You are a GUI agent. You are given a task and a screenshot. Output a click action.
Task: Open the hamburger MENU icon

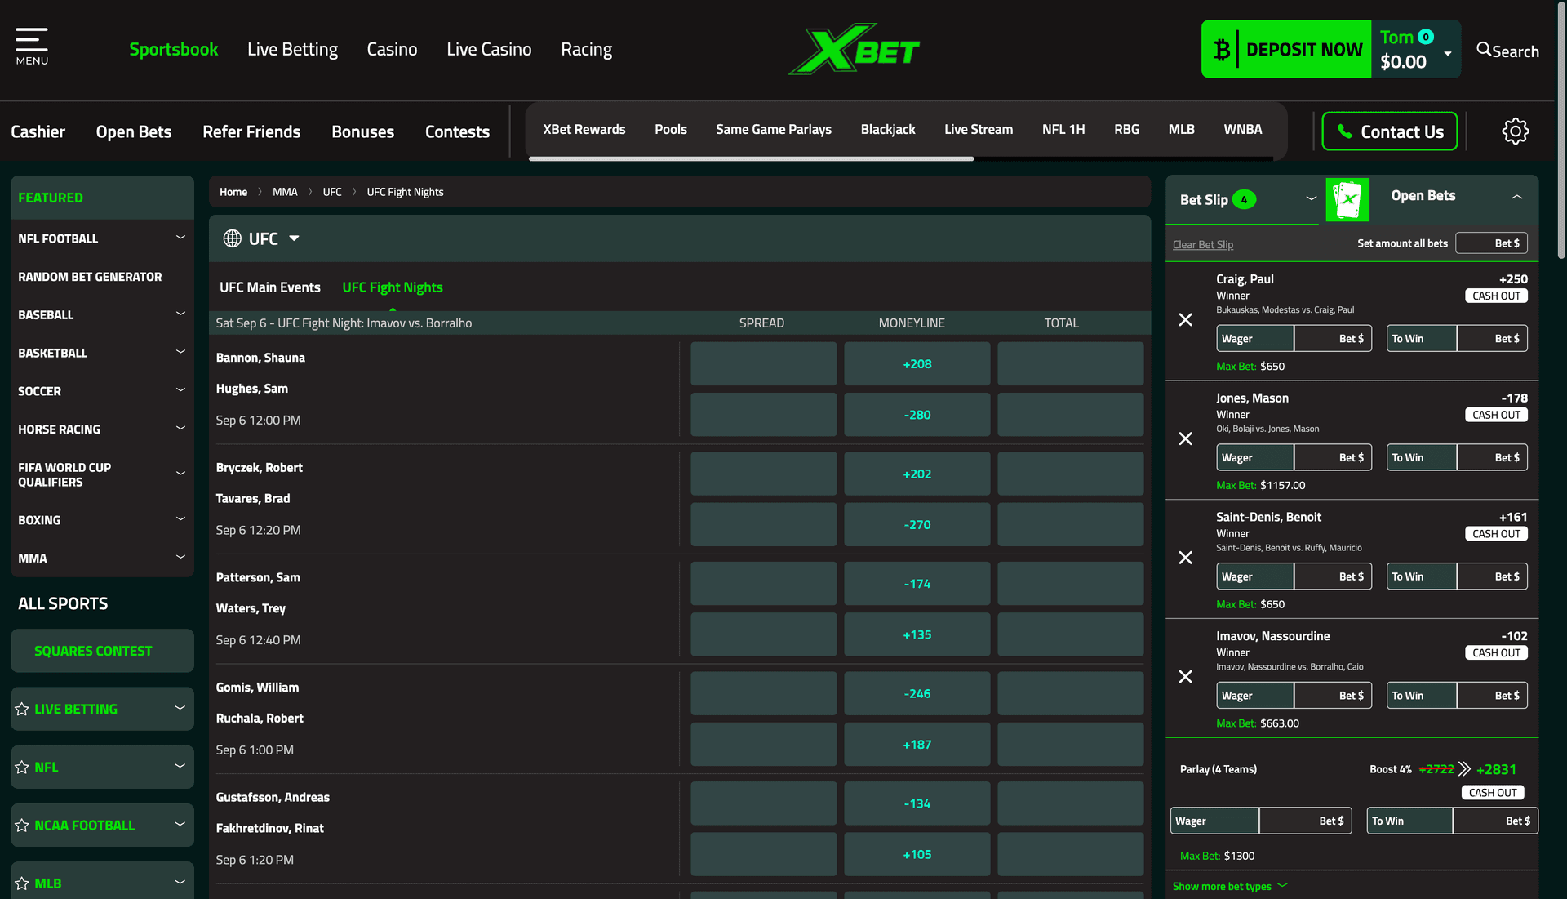pos(31,39)
